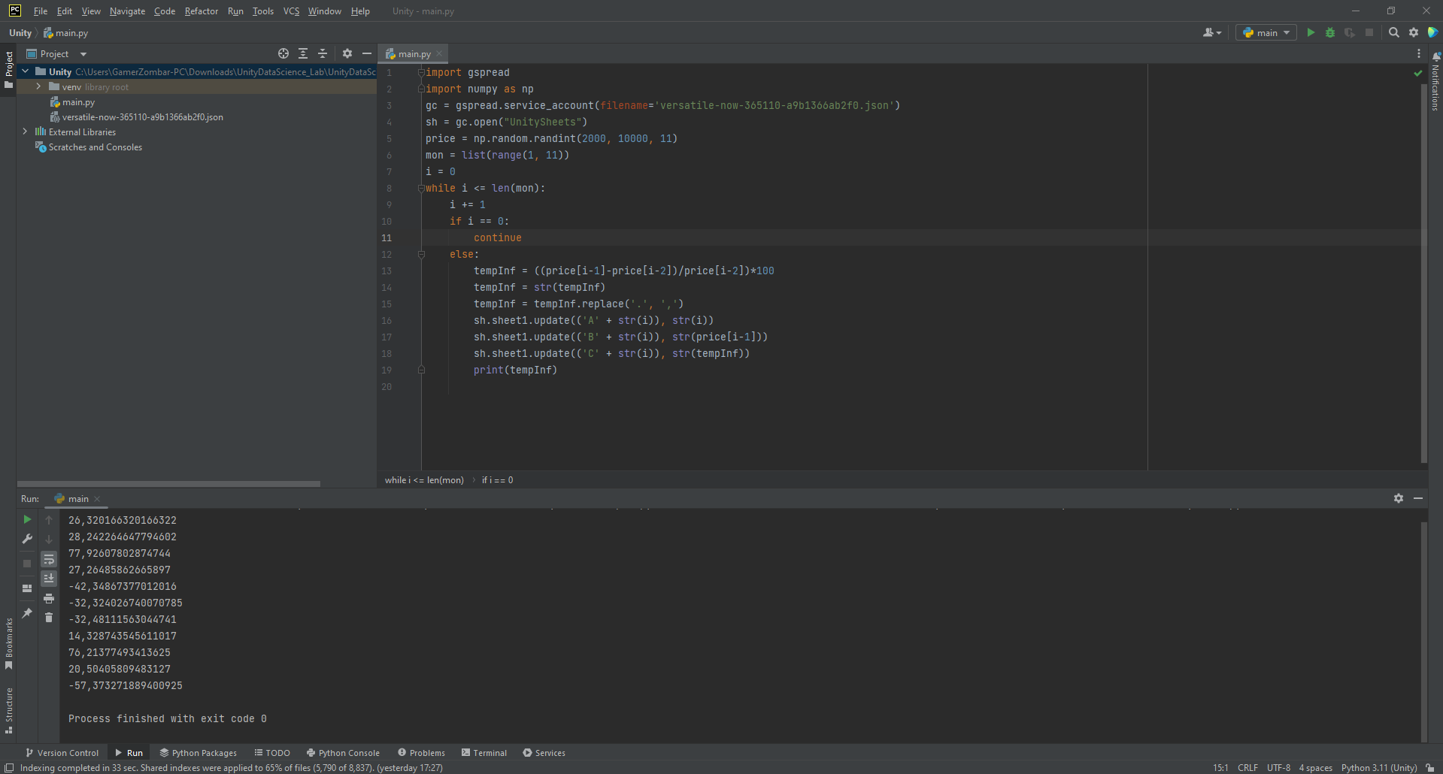Toggle scroll-to-end in the console
The height and width of the screenshot is (774, 1443).
(x=49, y=578)
